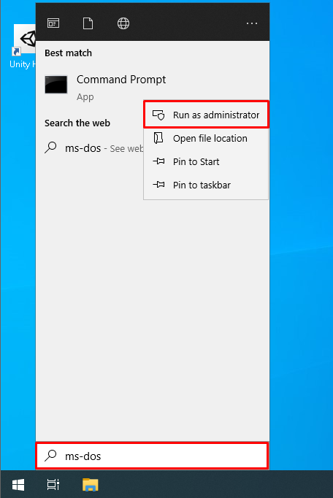Click the shield icon beside Run as administrator
Viewport: 333px width, 498px height.
tap(158, 115)
